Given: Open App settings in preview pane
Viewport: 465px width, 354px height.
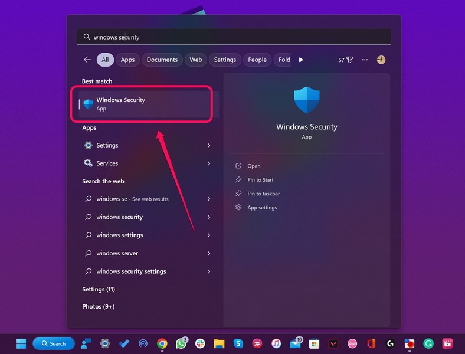Looking at the screenshot, I should 262,208.
